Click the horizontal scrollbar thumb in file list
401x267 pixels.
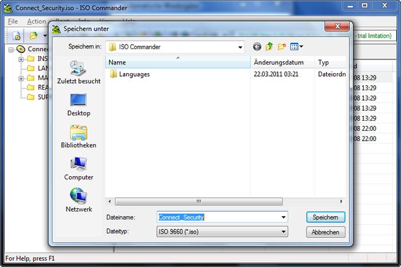click(x=199, y=201)
